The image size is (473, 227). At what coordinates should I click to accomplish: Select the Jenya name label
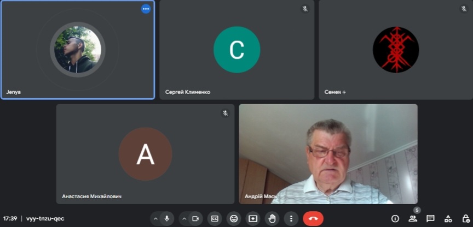click(13, 92)
